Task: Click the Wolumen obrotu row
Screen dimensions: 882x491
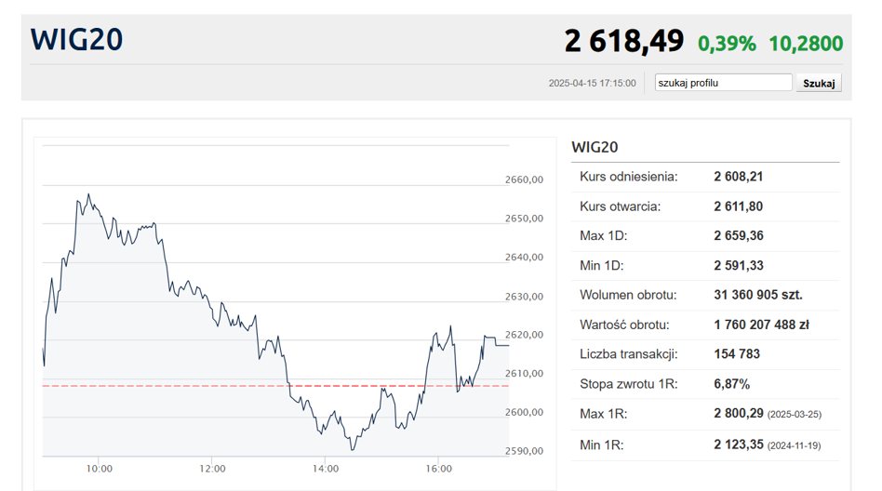Action: tap(704, 296)
